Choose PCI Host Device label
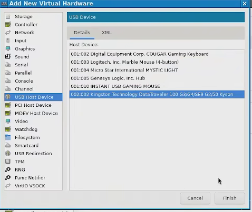 pos(33,105)
